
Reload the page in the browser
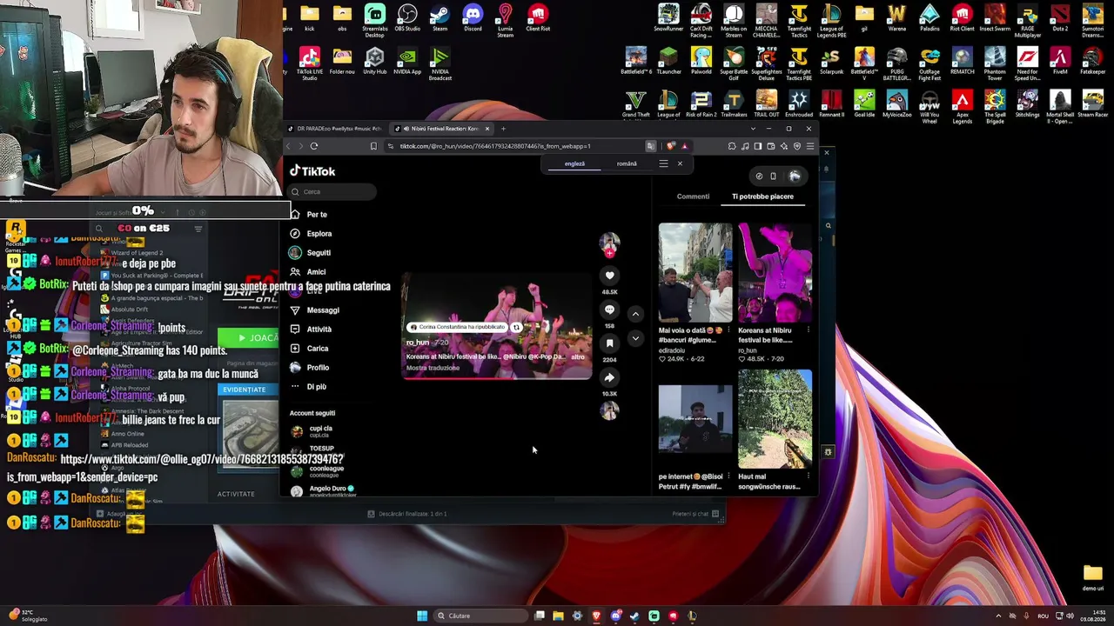pos(314,146)
